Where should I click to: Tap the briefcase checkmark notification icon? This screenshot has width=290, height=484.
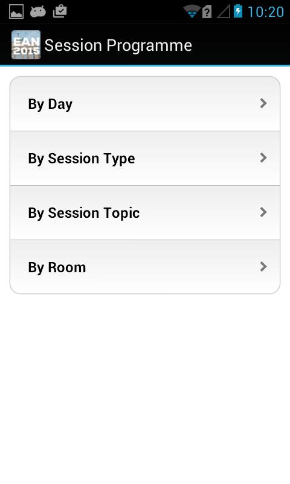pyautogui.click(x=60, y=11)
